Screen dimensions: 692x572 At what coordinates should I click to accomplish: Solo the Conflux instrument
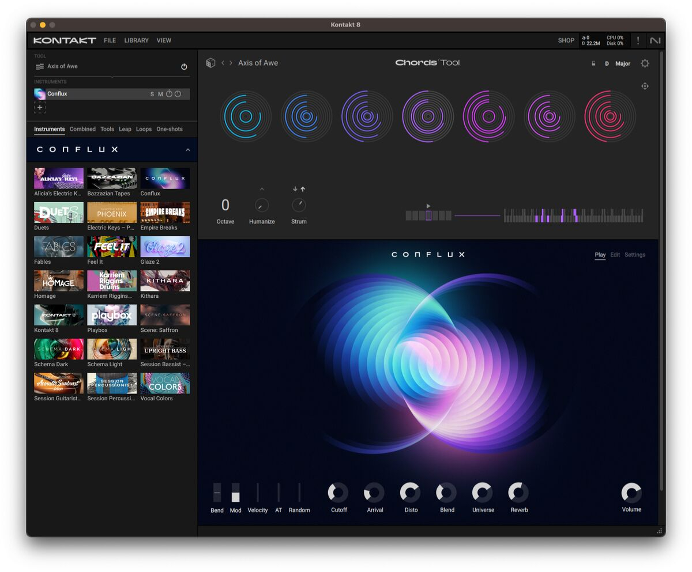[x=152, y=94]
